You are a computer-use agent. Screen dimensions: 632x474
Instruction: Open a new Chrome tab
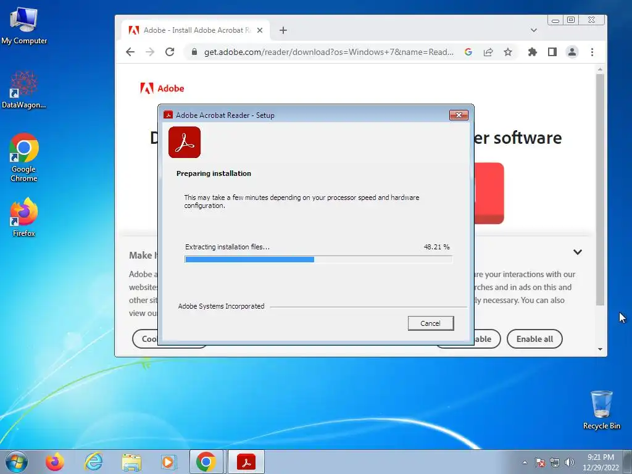click(283, 30)
